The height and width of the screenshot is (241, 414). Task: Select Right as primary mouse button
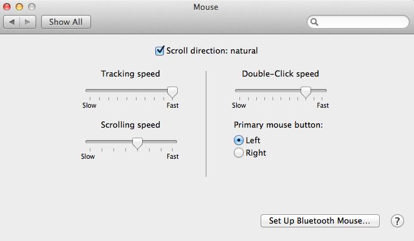click(x=238, y=153)
